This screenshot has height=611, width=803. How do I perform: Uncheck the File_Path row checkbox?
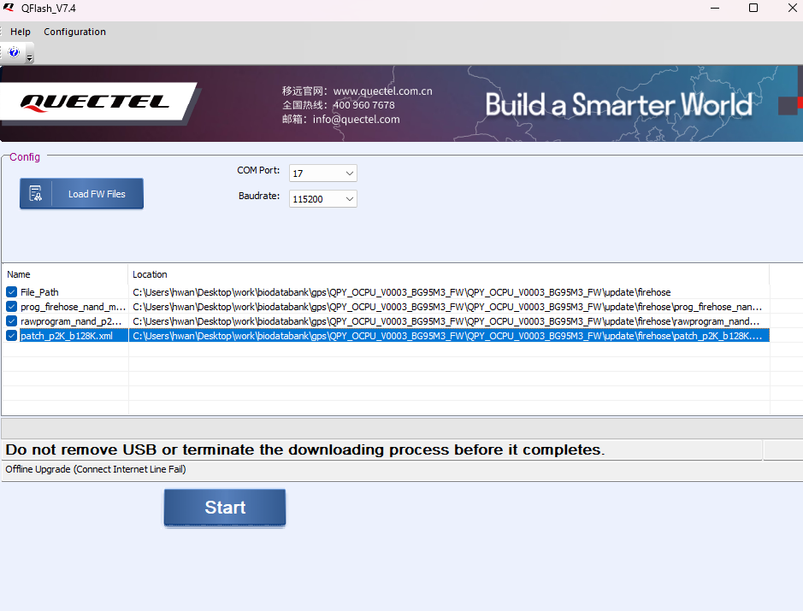[12, 292]
